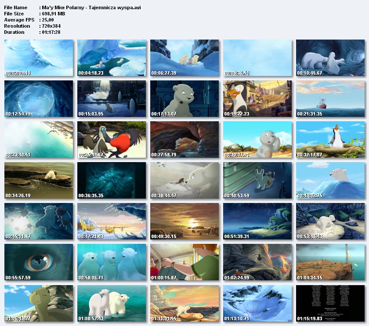Viewport: 369px width, 326px height.
Task: Select the duration value 01:17:28
Action: coord(51,32)
